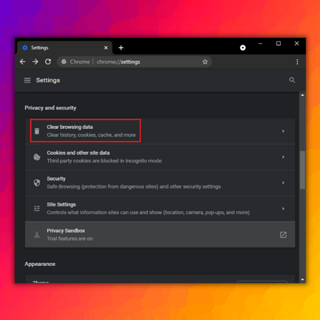Open Privacy Sandbox via external link icon

click(x=283, y=235)
